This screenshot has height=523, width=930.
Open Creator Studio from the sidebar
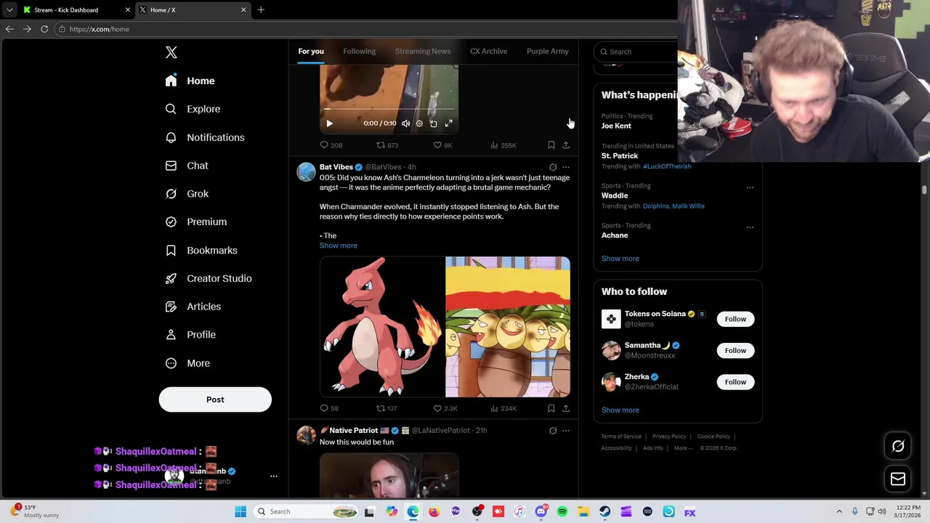[x=209, y=278]
